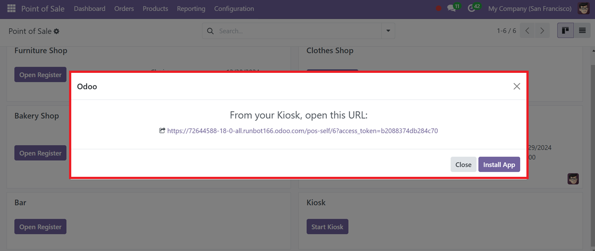Go to previous records page
Screen dimensions: 595x251
[x=527, y=31]
